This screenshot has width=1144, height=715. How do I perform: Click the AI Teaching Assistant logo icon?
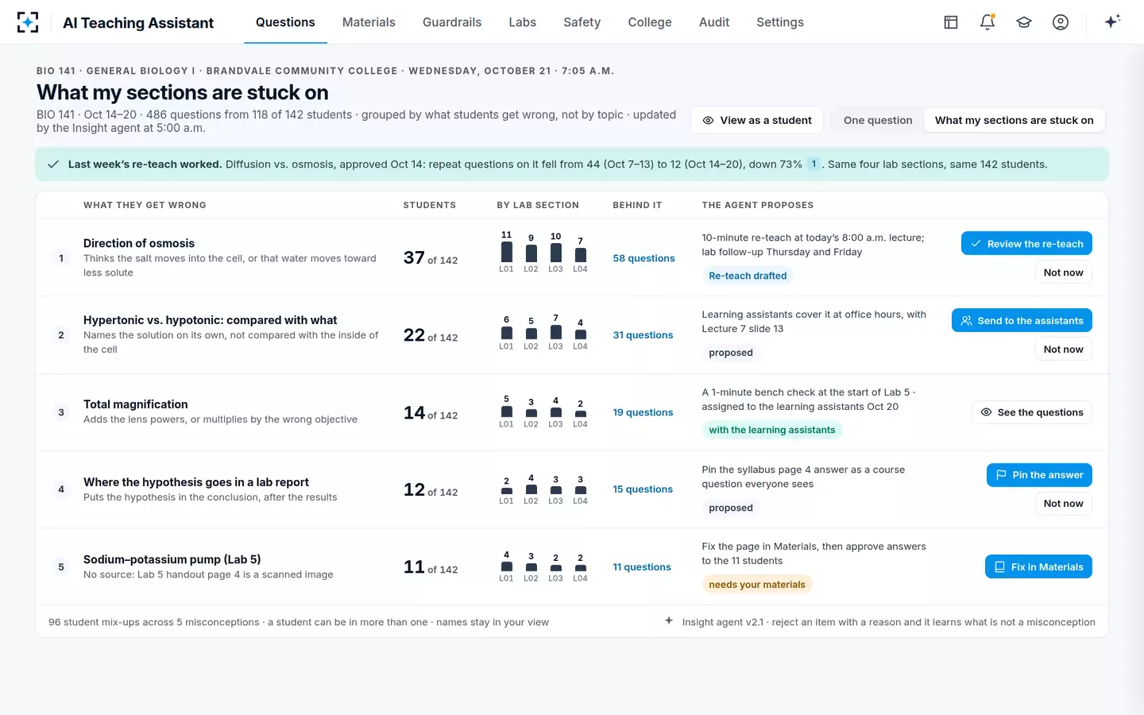click(x=28, y=22)
